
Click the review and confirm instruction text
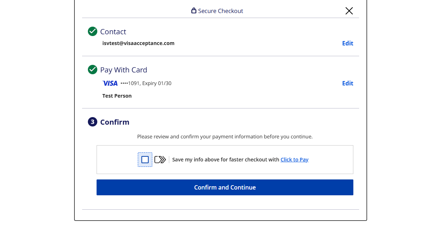tap(225, 137)
